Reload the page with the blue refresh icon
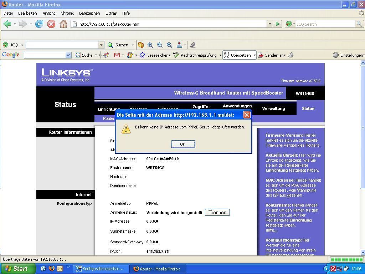Screen dimensions: 365x274 coord(39,24)
